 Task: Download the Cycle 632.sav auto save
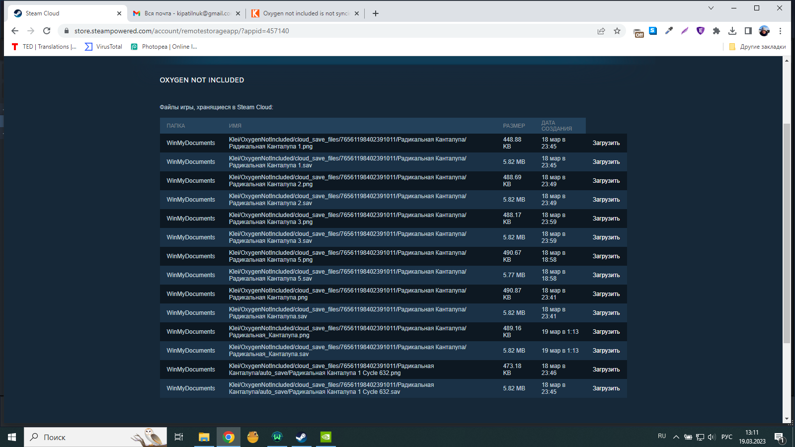606,388
